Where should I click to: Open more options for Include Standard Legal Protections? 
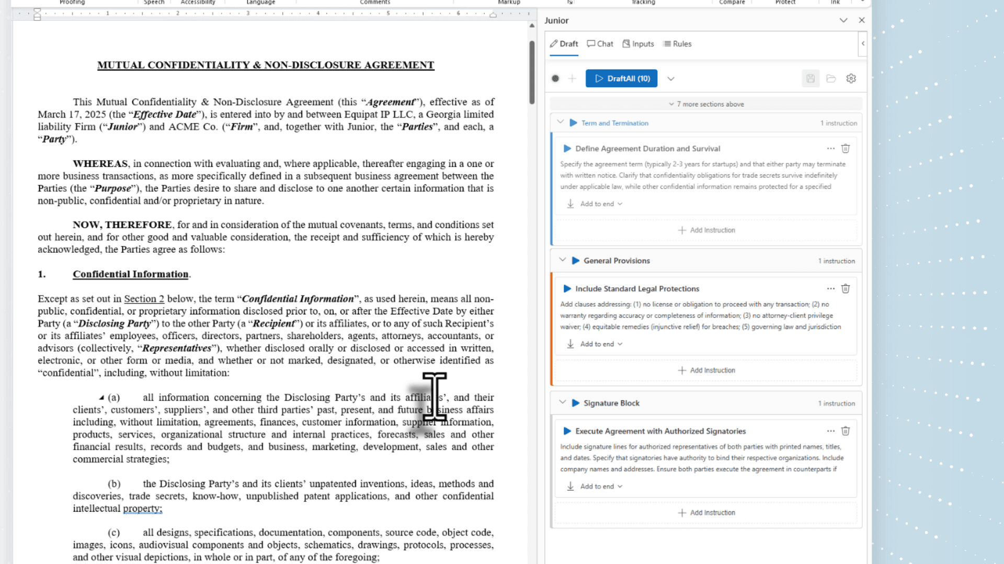click(x=830, y=289)
